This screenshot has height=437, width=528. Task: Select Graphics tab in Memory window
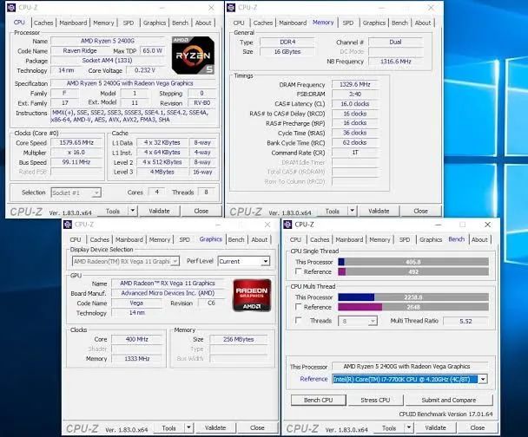click(373, 23)
